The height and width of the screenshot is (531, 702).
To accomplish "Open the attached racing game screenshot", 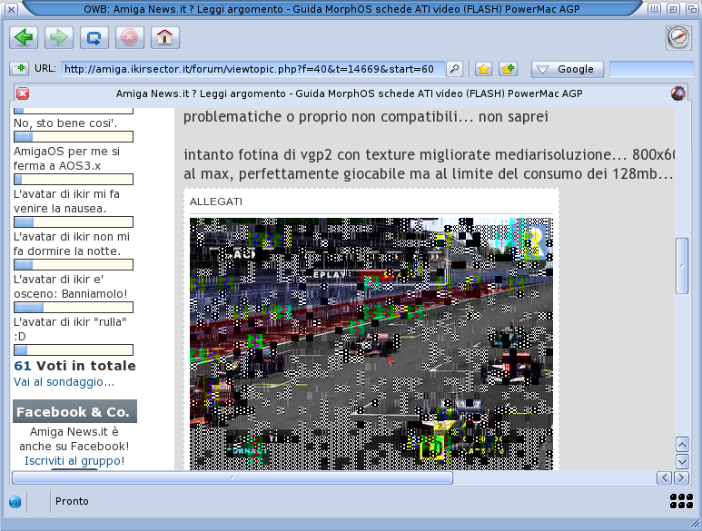I will click(x=371, y=343).
